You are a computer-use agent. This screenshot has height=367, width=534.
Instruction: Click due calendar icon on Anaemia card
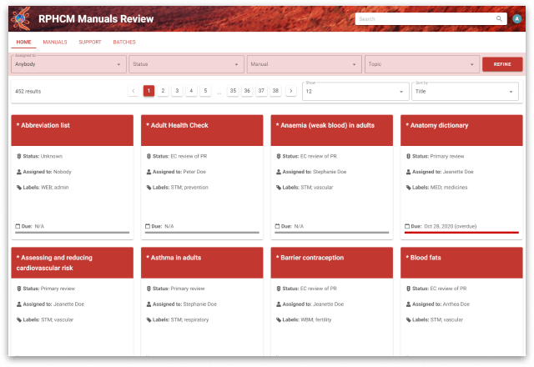(x=278, y=226)
